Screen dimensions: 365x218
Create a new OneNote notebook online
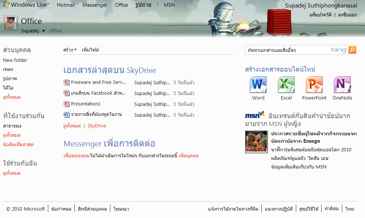tap(342, 85)
